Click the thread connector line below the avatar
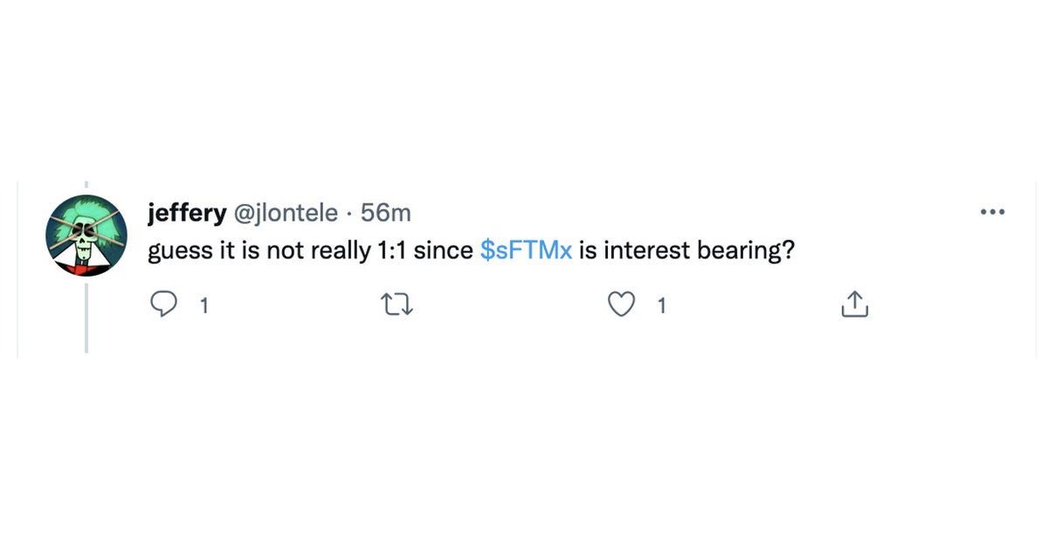The width and height of the screenshot is (1048, 534). [x=86, y=318]
